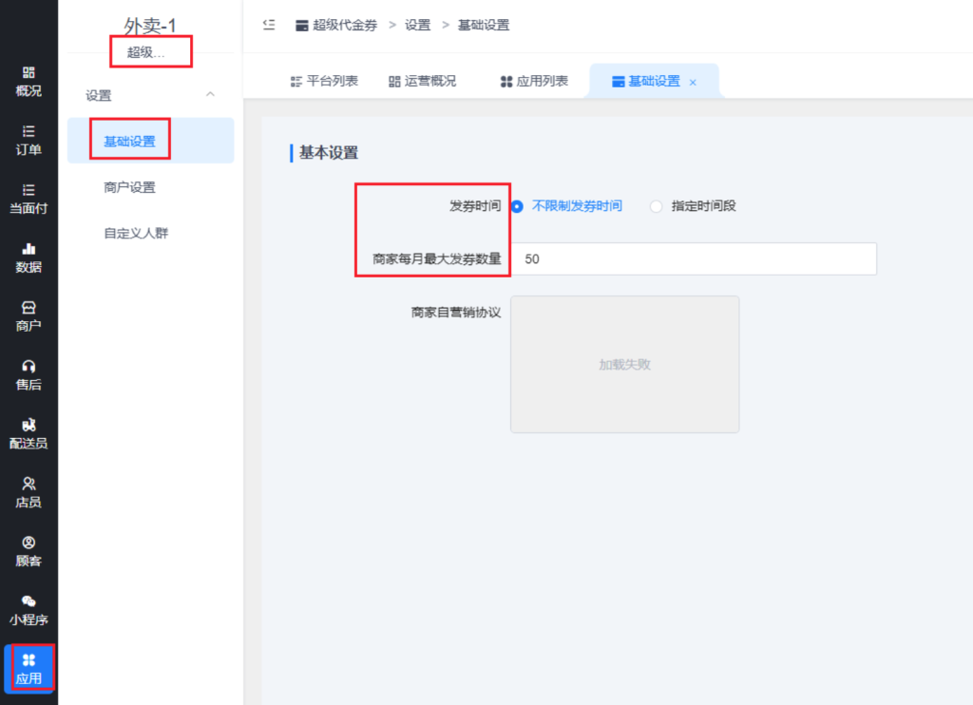This screenshot has width=973, height=705.
Task: Collapse the 设置 menu group
Action: coord(210,95)
